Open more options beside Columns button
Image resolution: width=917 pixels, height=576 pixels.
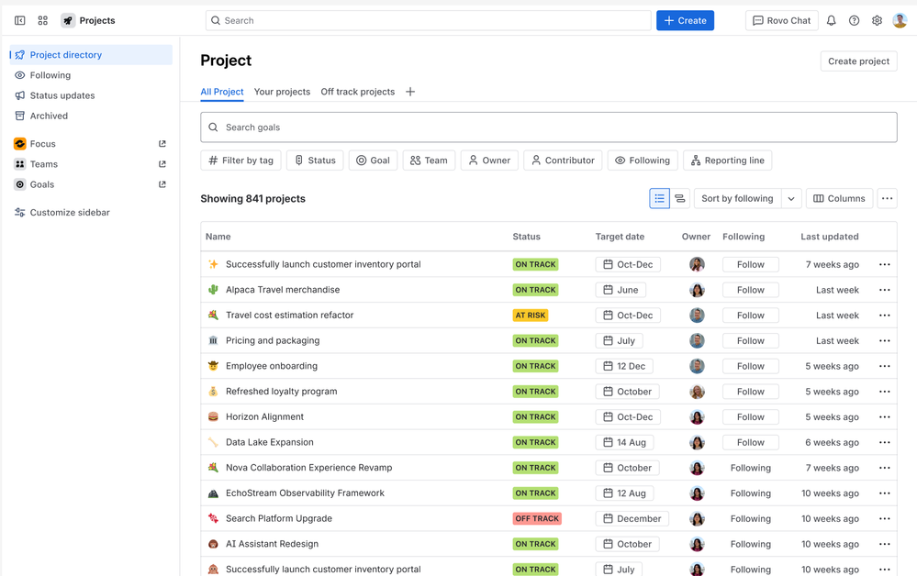pyautogui.click(x=887, y=199)
